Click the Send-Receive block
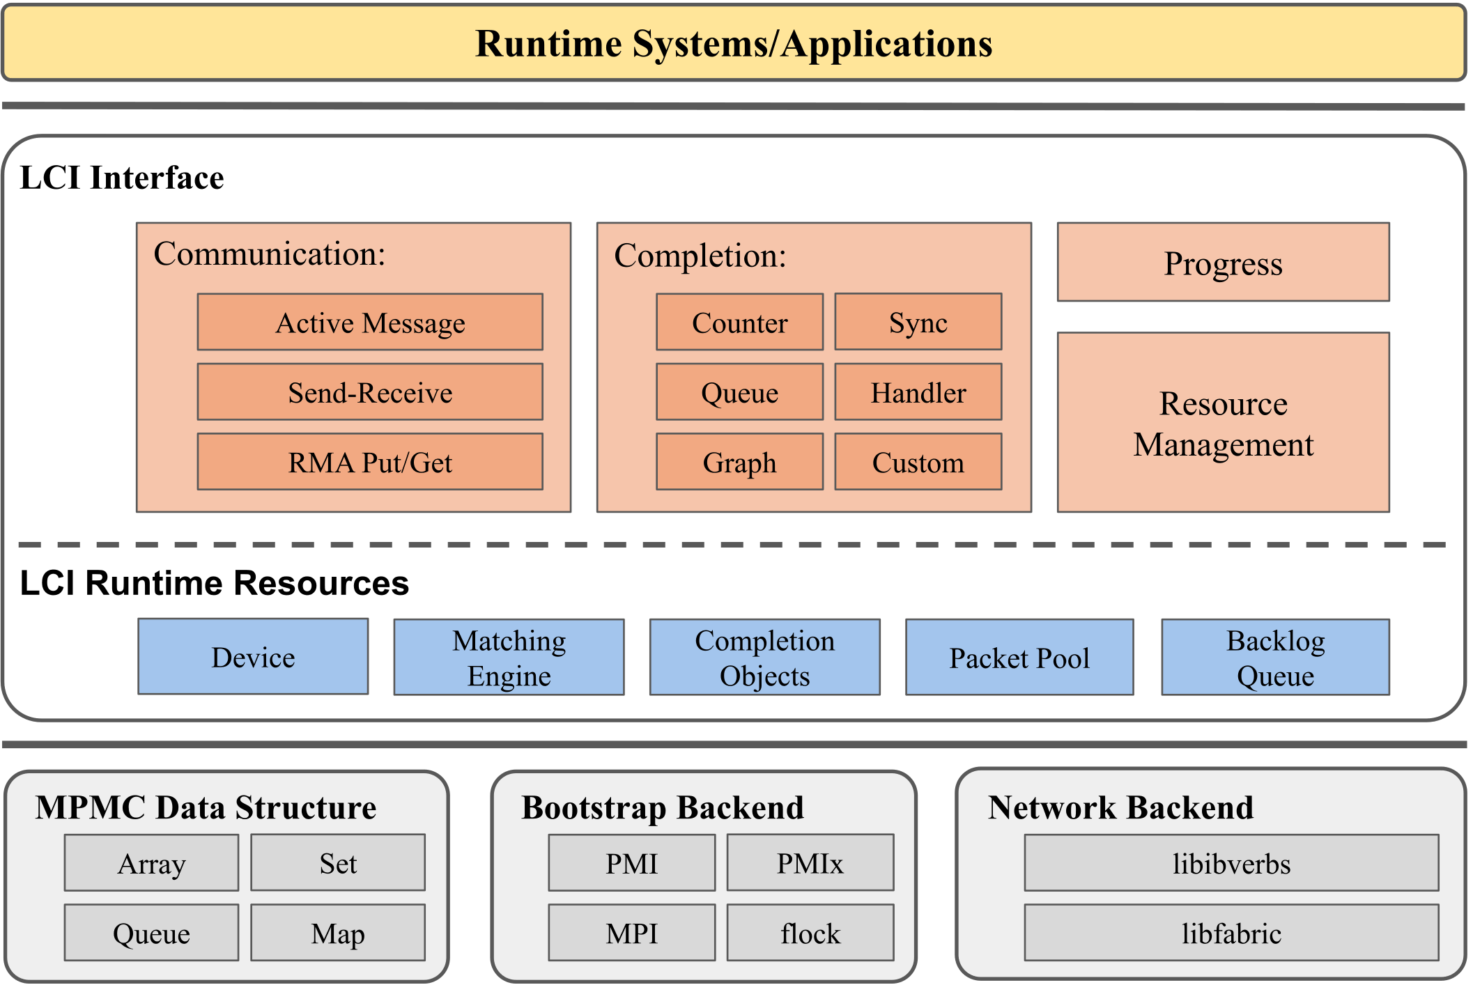 369,392
